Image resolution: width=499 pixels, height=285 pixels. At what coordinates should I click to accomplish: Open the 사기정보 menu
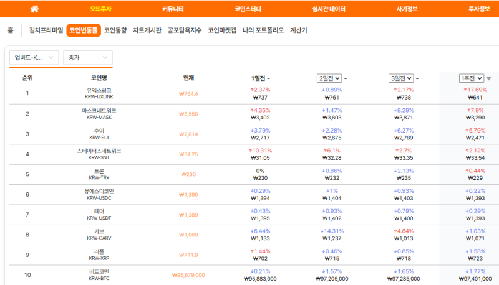[407, 9]
